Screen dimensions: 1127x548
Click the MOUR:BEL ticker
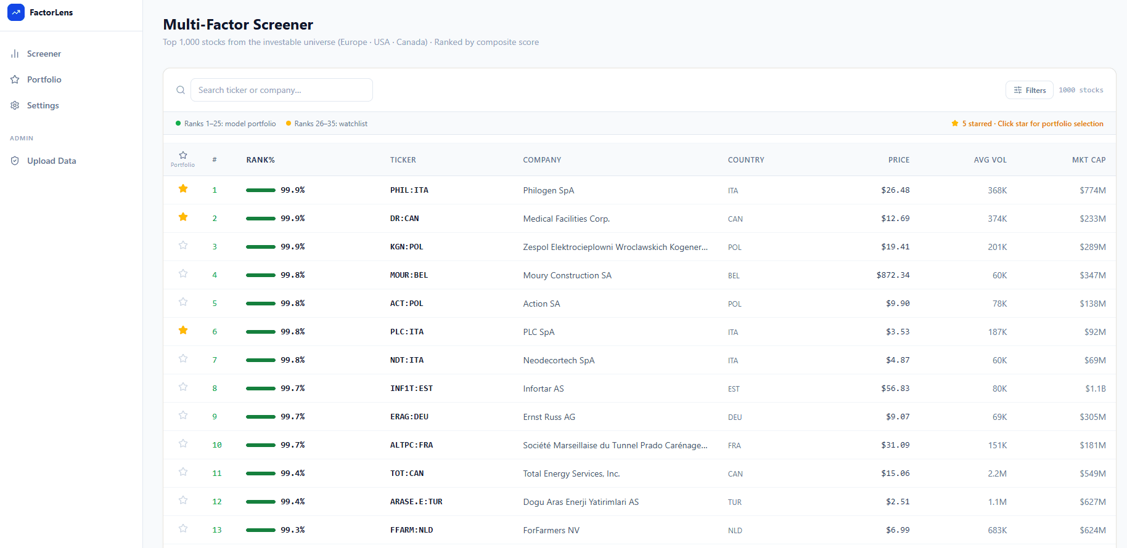409,275
